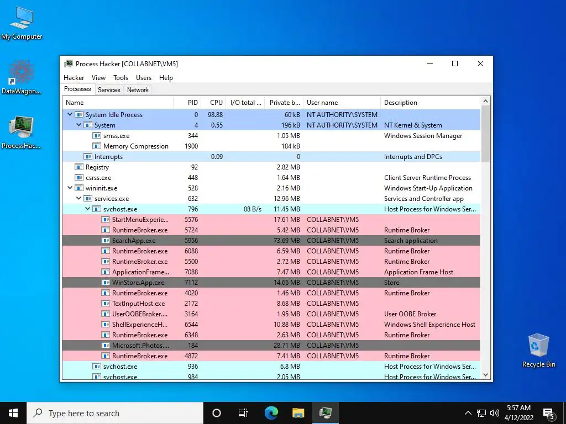The image size is (566, 424).
Task: Click the icon beside ApplicationFrame process
Action: 106,272
